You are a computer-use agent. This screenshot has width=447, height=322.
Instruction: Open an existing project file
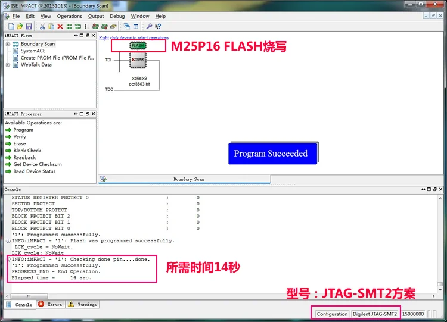pos(20,26)
